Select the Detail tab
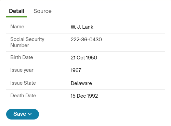The image size is (171, 126). [x=16, y=11]
